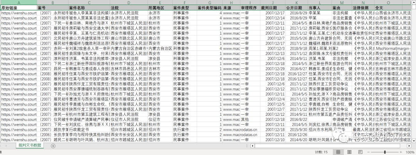Screen dimensions: 416x155
Task: Select cause cell 非法处置查
Action: (x=342, y=18)
